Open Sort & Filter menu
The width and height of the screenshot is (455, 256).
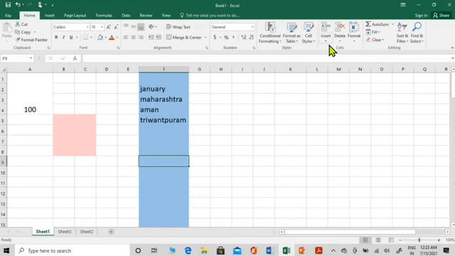coord(402,33)
